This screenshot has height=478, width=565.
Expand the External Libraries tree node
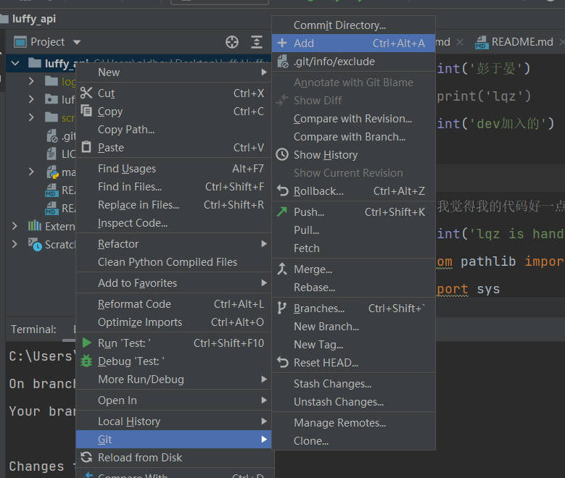point(15,227)
